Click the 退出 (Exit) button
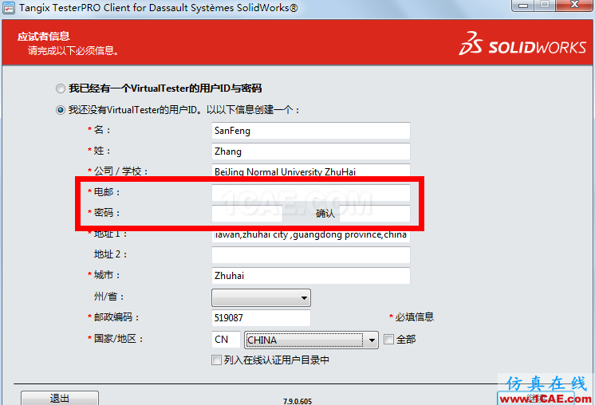This screenshot has width=595, height=405. 60,398
